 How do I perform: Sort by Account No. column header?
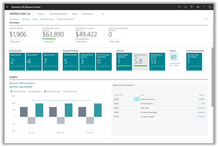coord(119,95)
